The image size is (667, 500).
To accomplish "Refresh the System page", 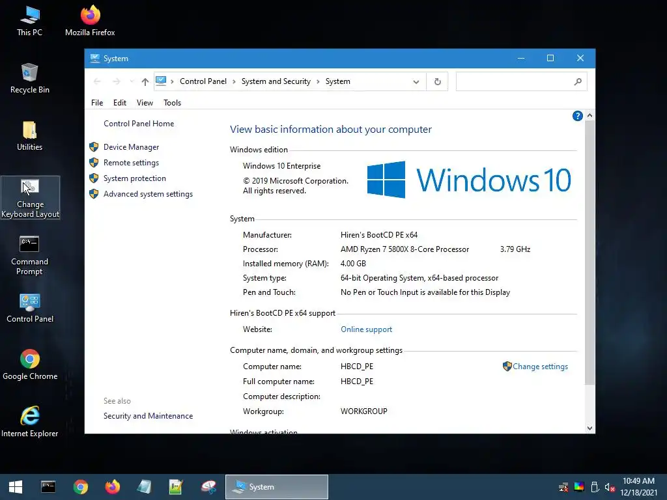I will click(437, 81).
